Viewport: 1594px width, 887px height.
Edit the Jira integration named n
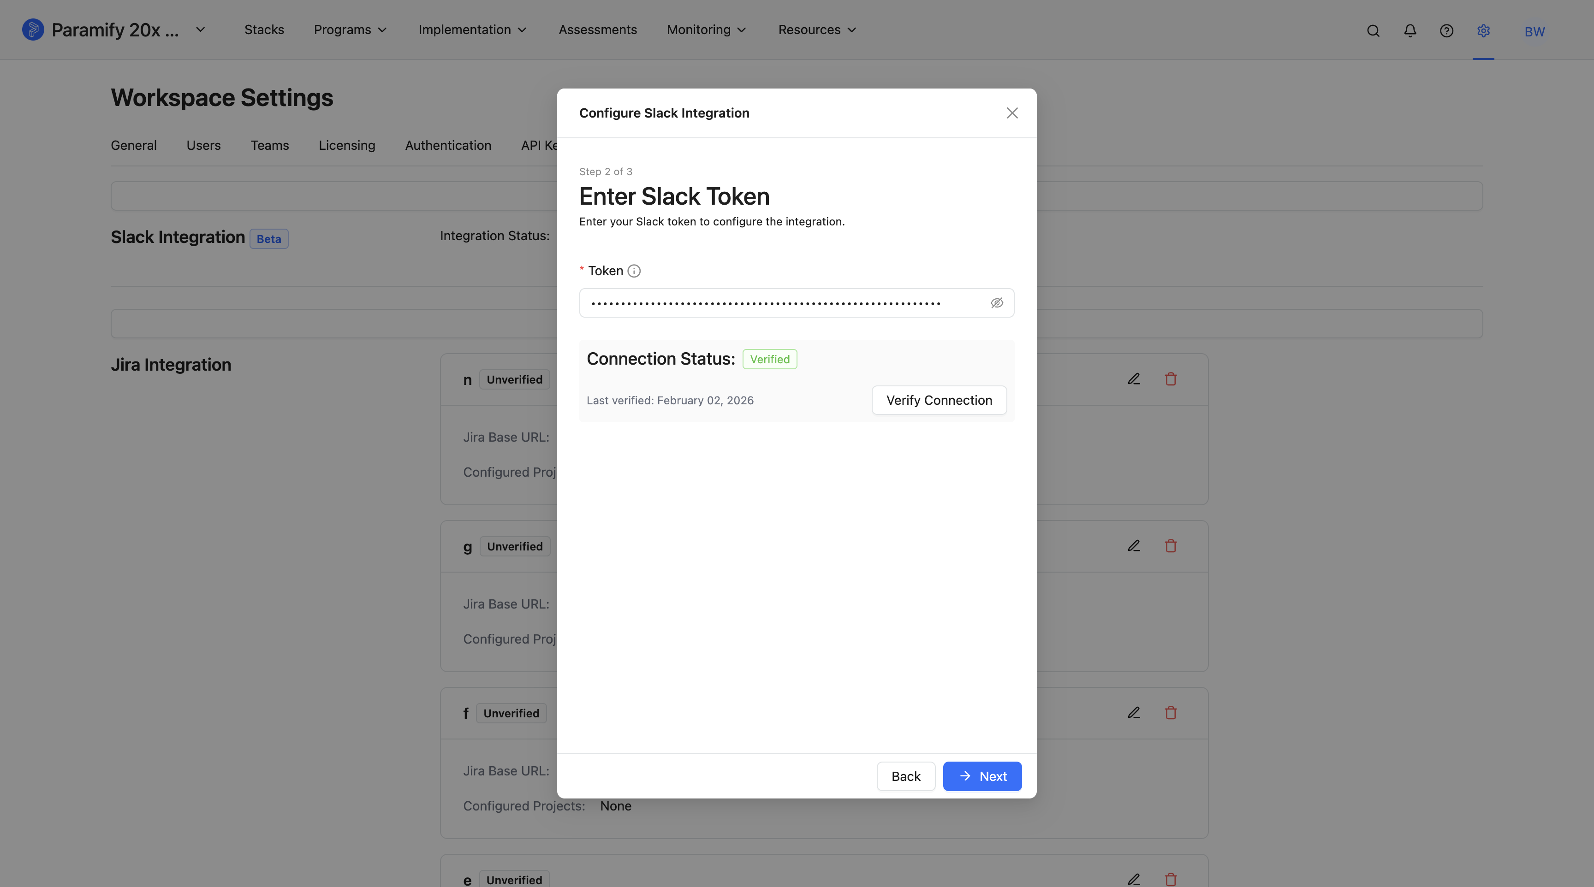tap(1134, 379)
